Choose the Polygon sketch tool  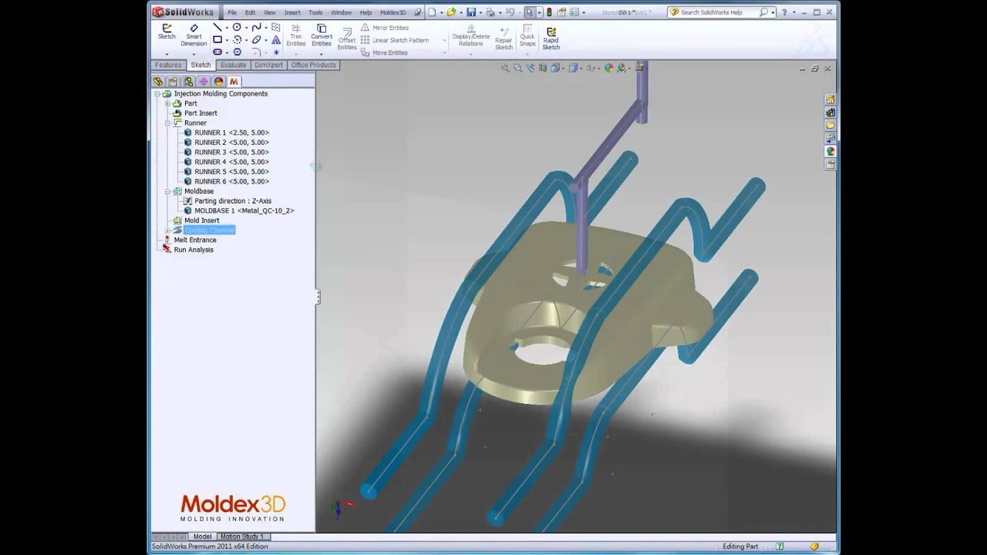[x=237, y=52]
